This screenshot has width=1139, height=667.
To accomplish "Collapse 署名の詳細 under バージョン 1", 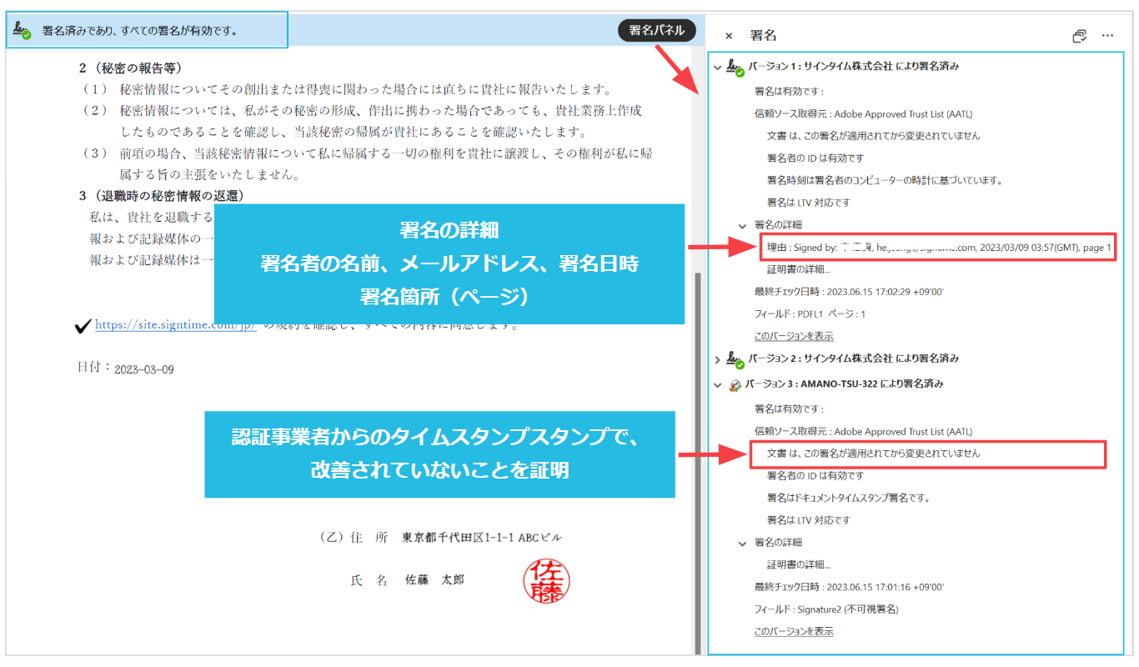I will coord(742,225).
